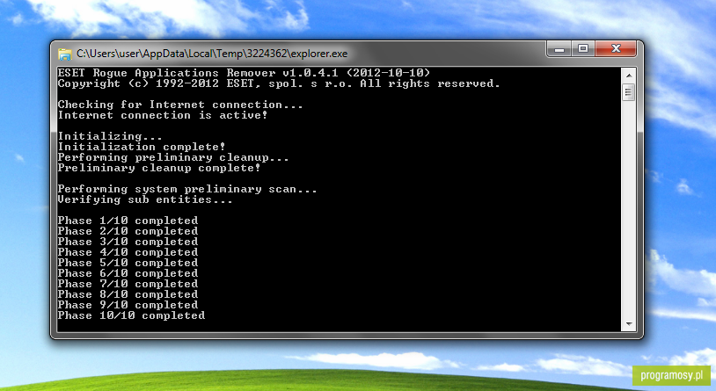
Task: Click the folder icon in the title bar
Action: tap(65, 54)
